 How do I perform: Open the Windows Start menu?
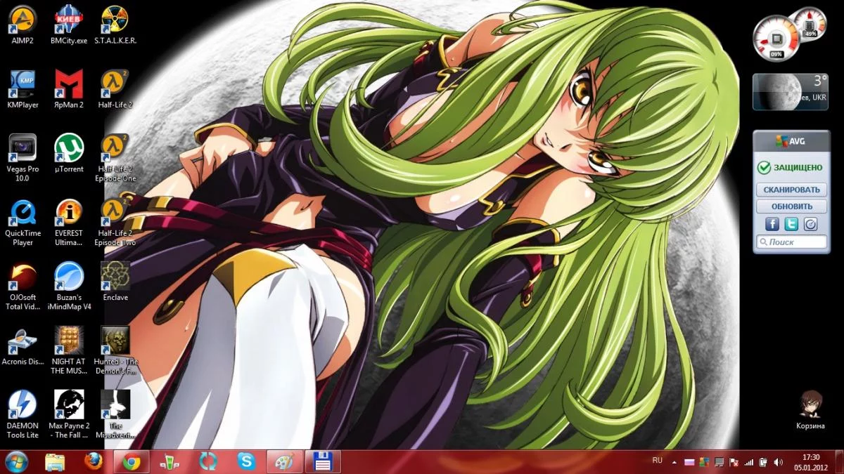[x=17, y=461]
